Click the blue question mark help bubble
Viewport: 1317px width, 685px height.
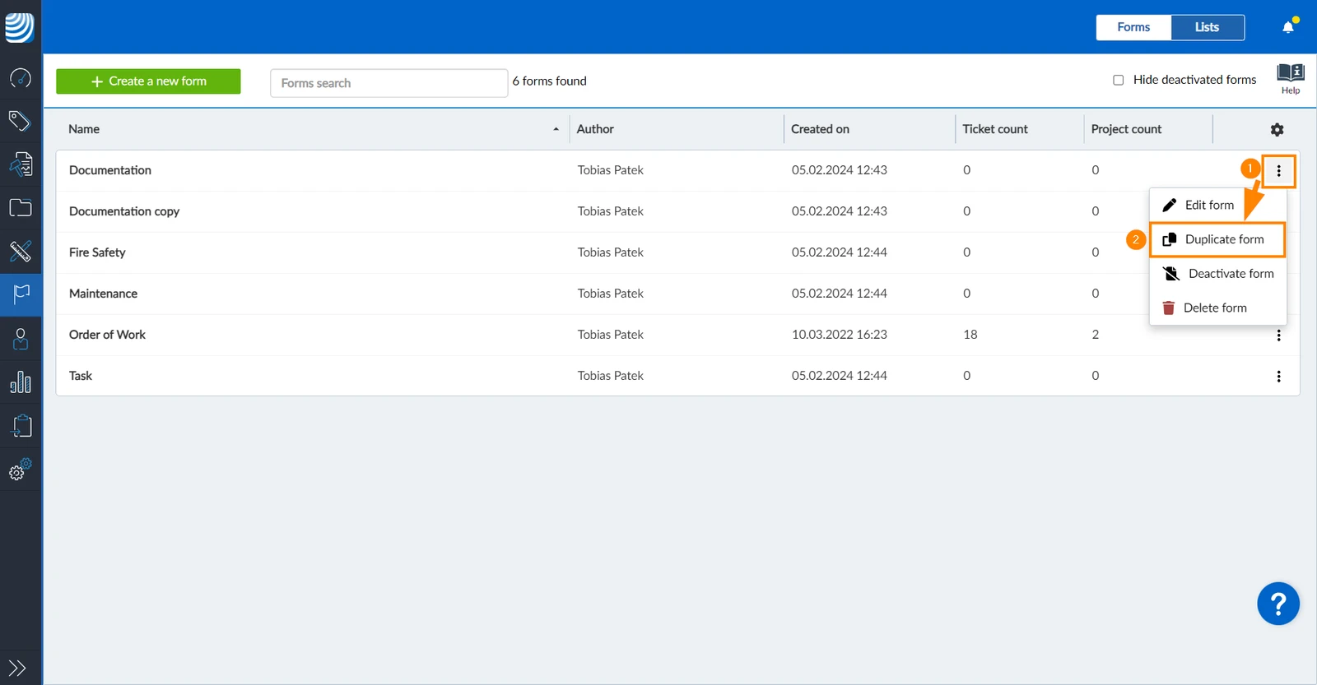[1278, 604]
